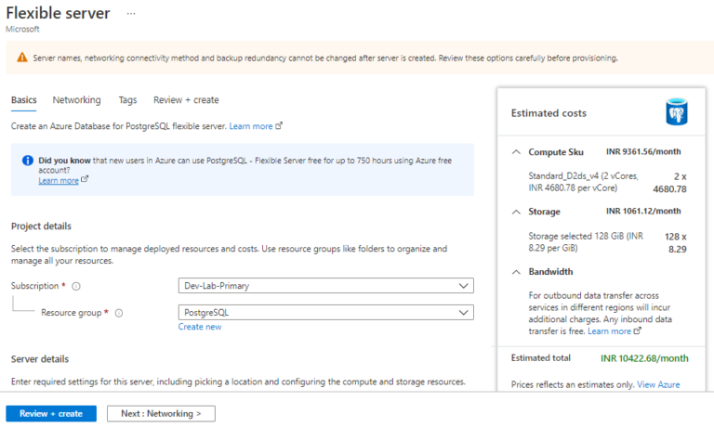Screen dimensions: 714x427
Task: Click Create new resource group link
Action: [200, 327]
